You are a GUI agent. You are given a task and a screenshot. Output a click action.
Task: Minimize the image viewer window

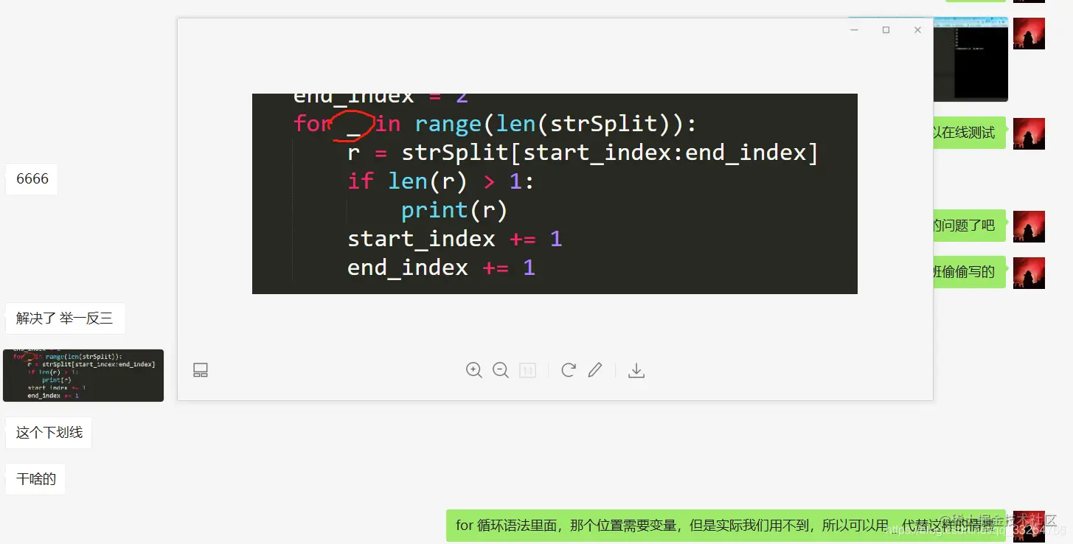[x=854, y=30]
